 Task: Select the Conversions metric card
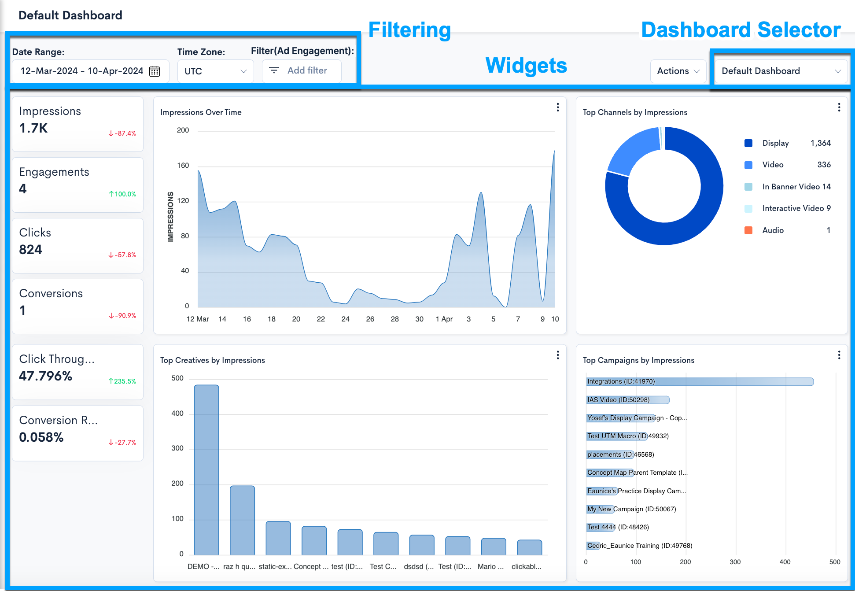(x=78, y=307)
